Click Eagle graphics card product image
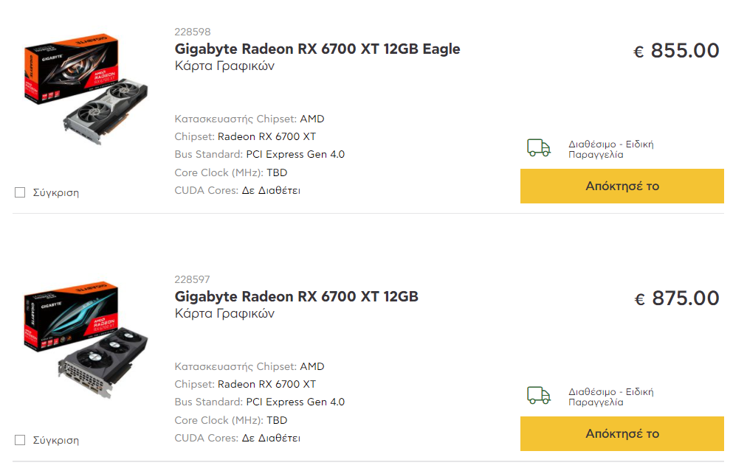This screenshot has width=747, height=468. pos(86,89)
